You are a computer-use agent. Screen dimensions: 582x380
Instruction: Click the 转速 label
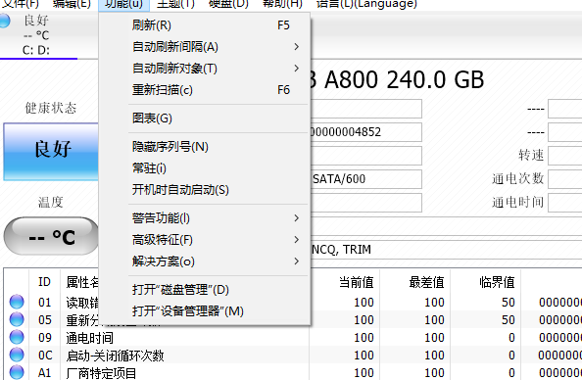coord(531,155)
